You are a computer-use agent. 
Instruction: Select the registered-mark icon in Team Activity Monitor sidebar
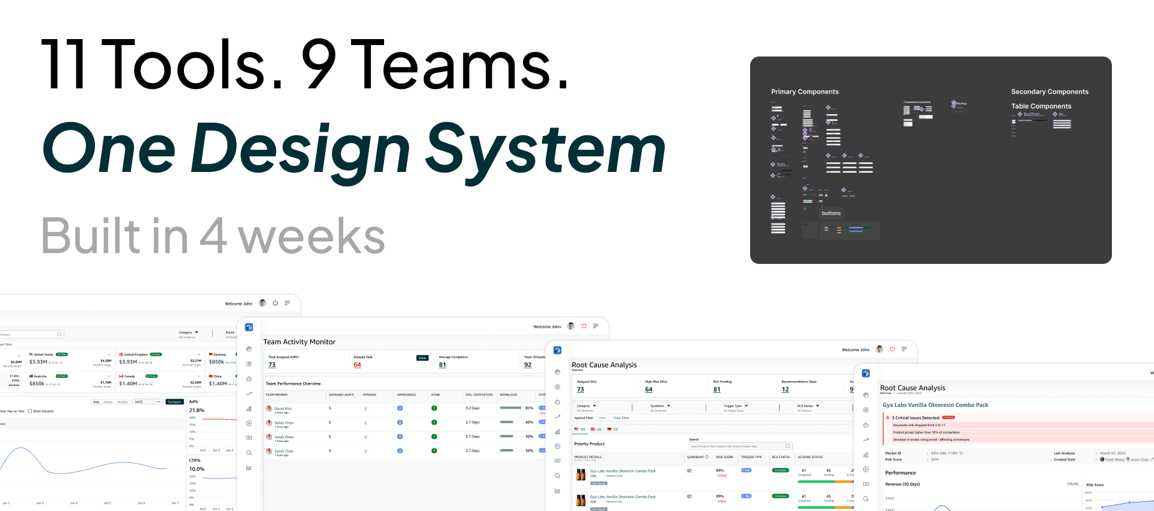coord(249,364)
